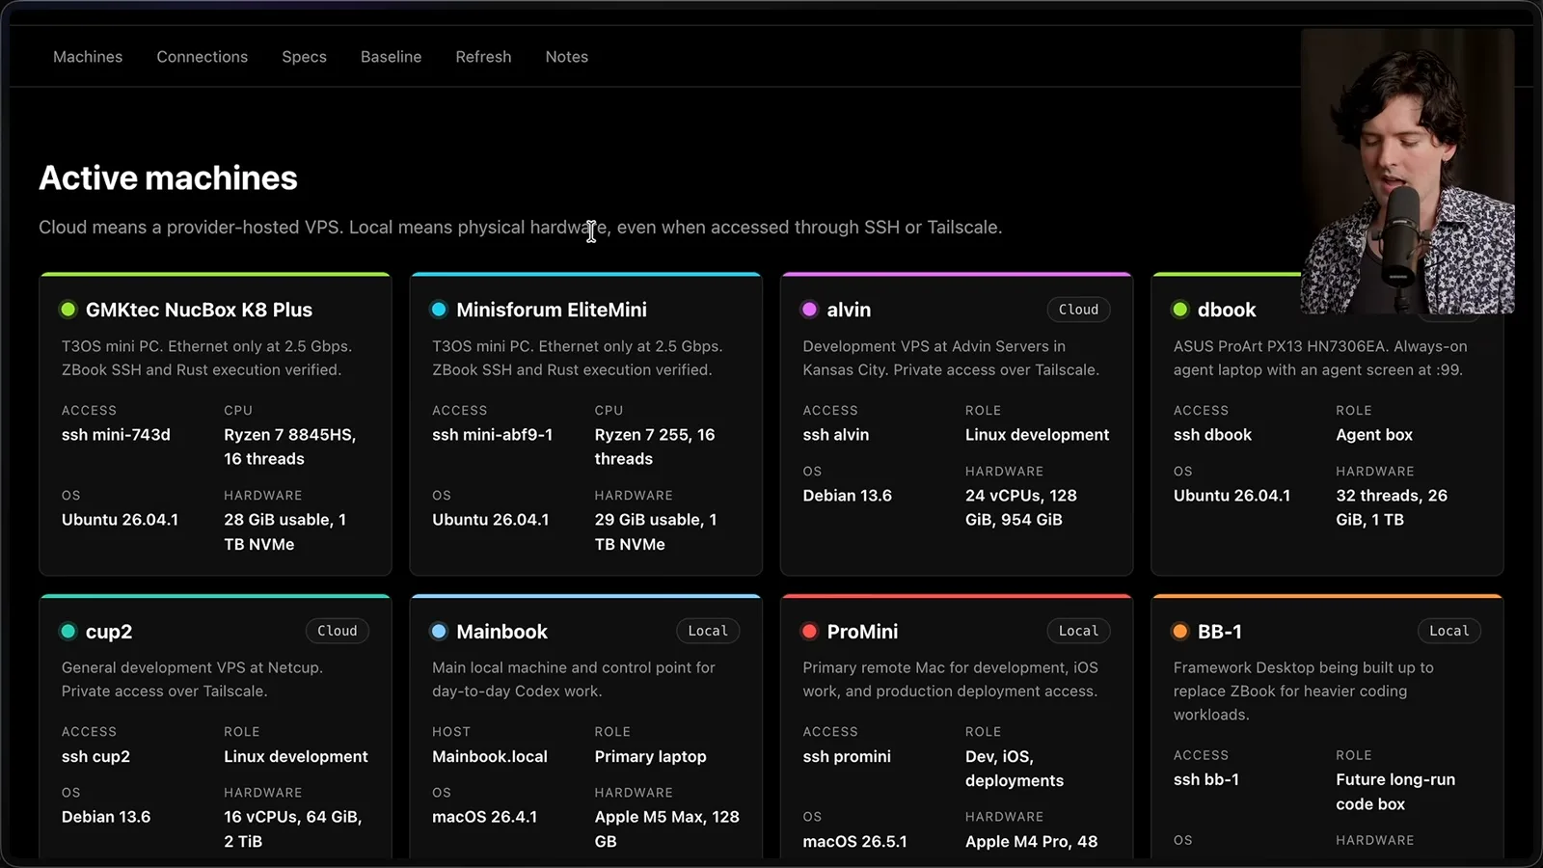1543x868 pixels.
Task: Click the 'ssh alvin' access value
Action: [x=836, y=435]
